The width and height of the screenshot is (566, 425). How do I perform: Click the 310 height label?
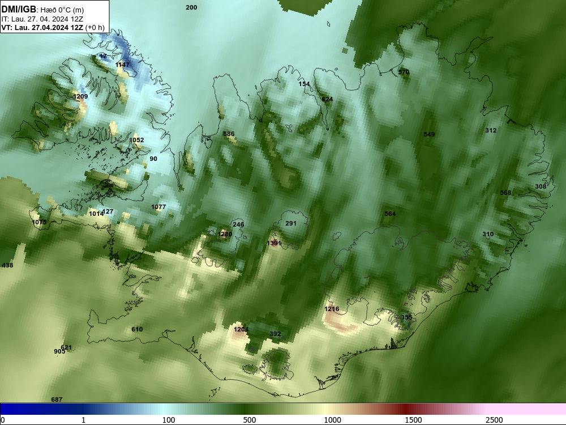pyautogui.click(x=488, y=234)
